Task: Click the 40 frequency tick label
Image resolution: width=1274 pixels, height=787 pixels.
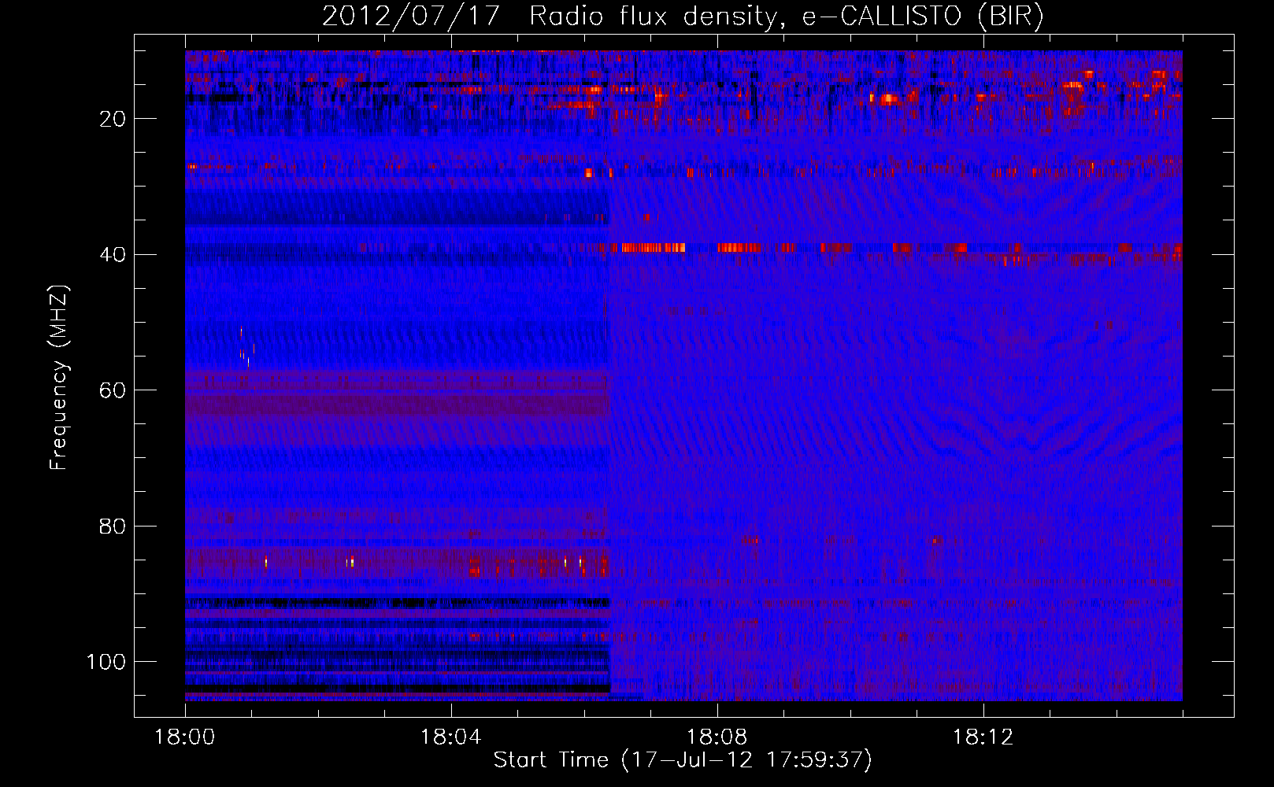Action: click(x=113, y=254)
